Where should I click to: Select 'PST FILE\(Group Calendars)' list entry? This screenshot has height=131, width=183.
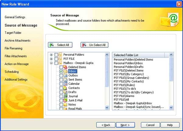click(132, 78)
